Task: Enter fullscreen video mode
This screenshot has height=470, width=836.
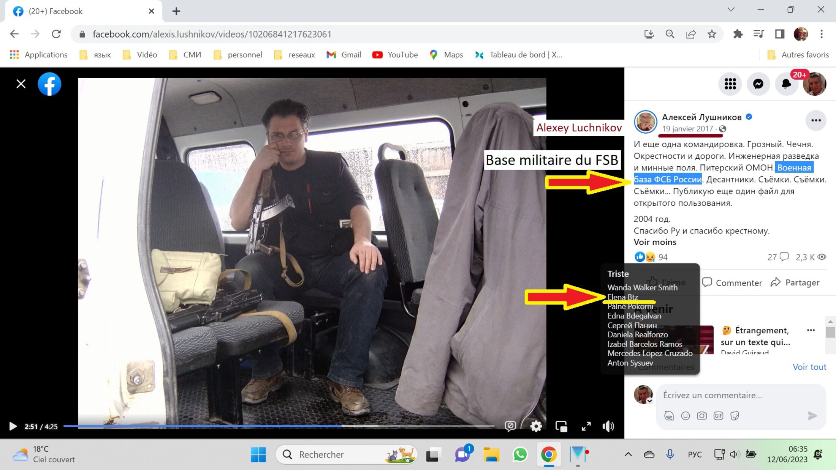Action: [x=586, y=426]
